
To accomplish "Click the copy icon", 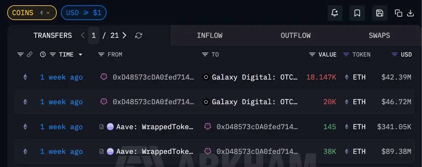I will click(398, 13).
